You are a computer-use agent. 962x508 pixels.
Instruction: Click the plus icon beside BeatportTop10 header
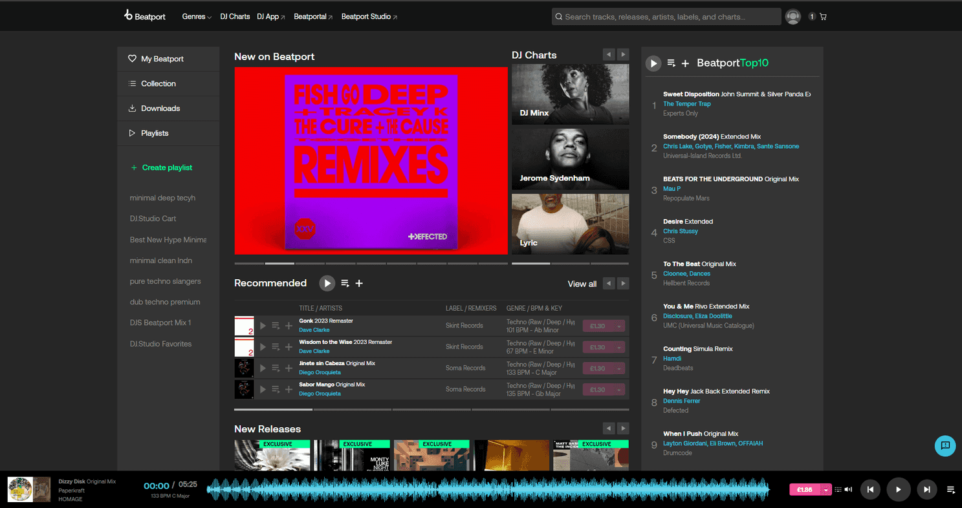(685, 63)
